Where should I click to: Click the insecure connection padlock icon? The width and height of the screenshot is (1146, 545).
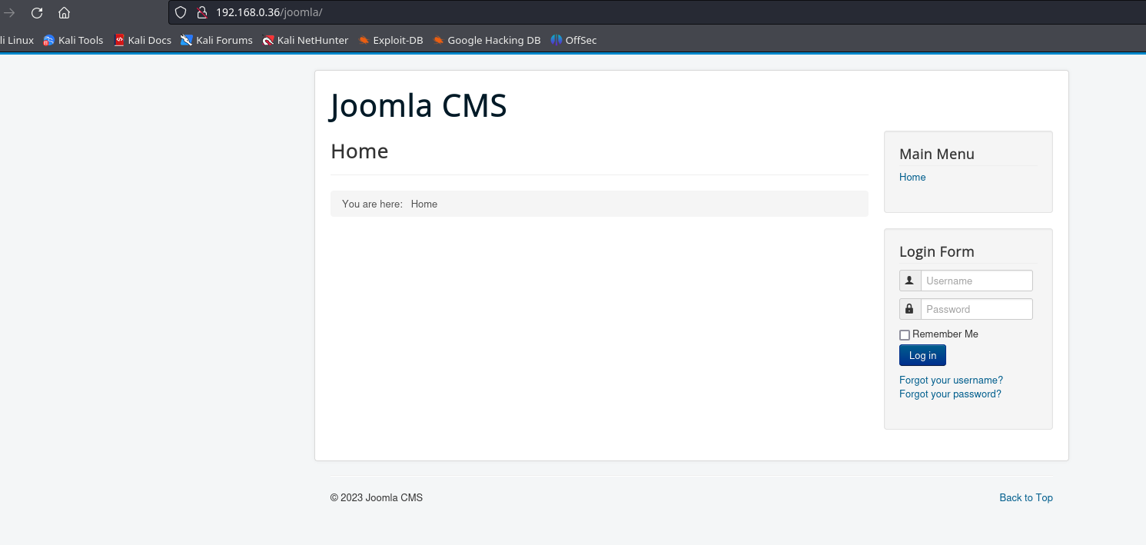(x=202, y=12)
